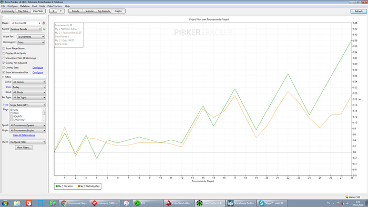
Task: Open the blue screen capture taskbar icon
Action: click(x=40, y=203)
